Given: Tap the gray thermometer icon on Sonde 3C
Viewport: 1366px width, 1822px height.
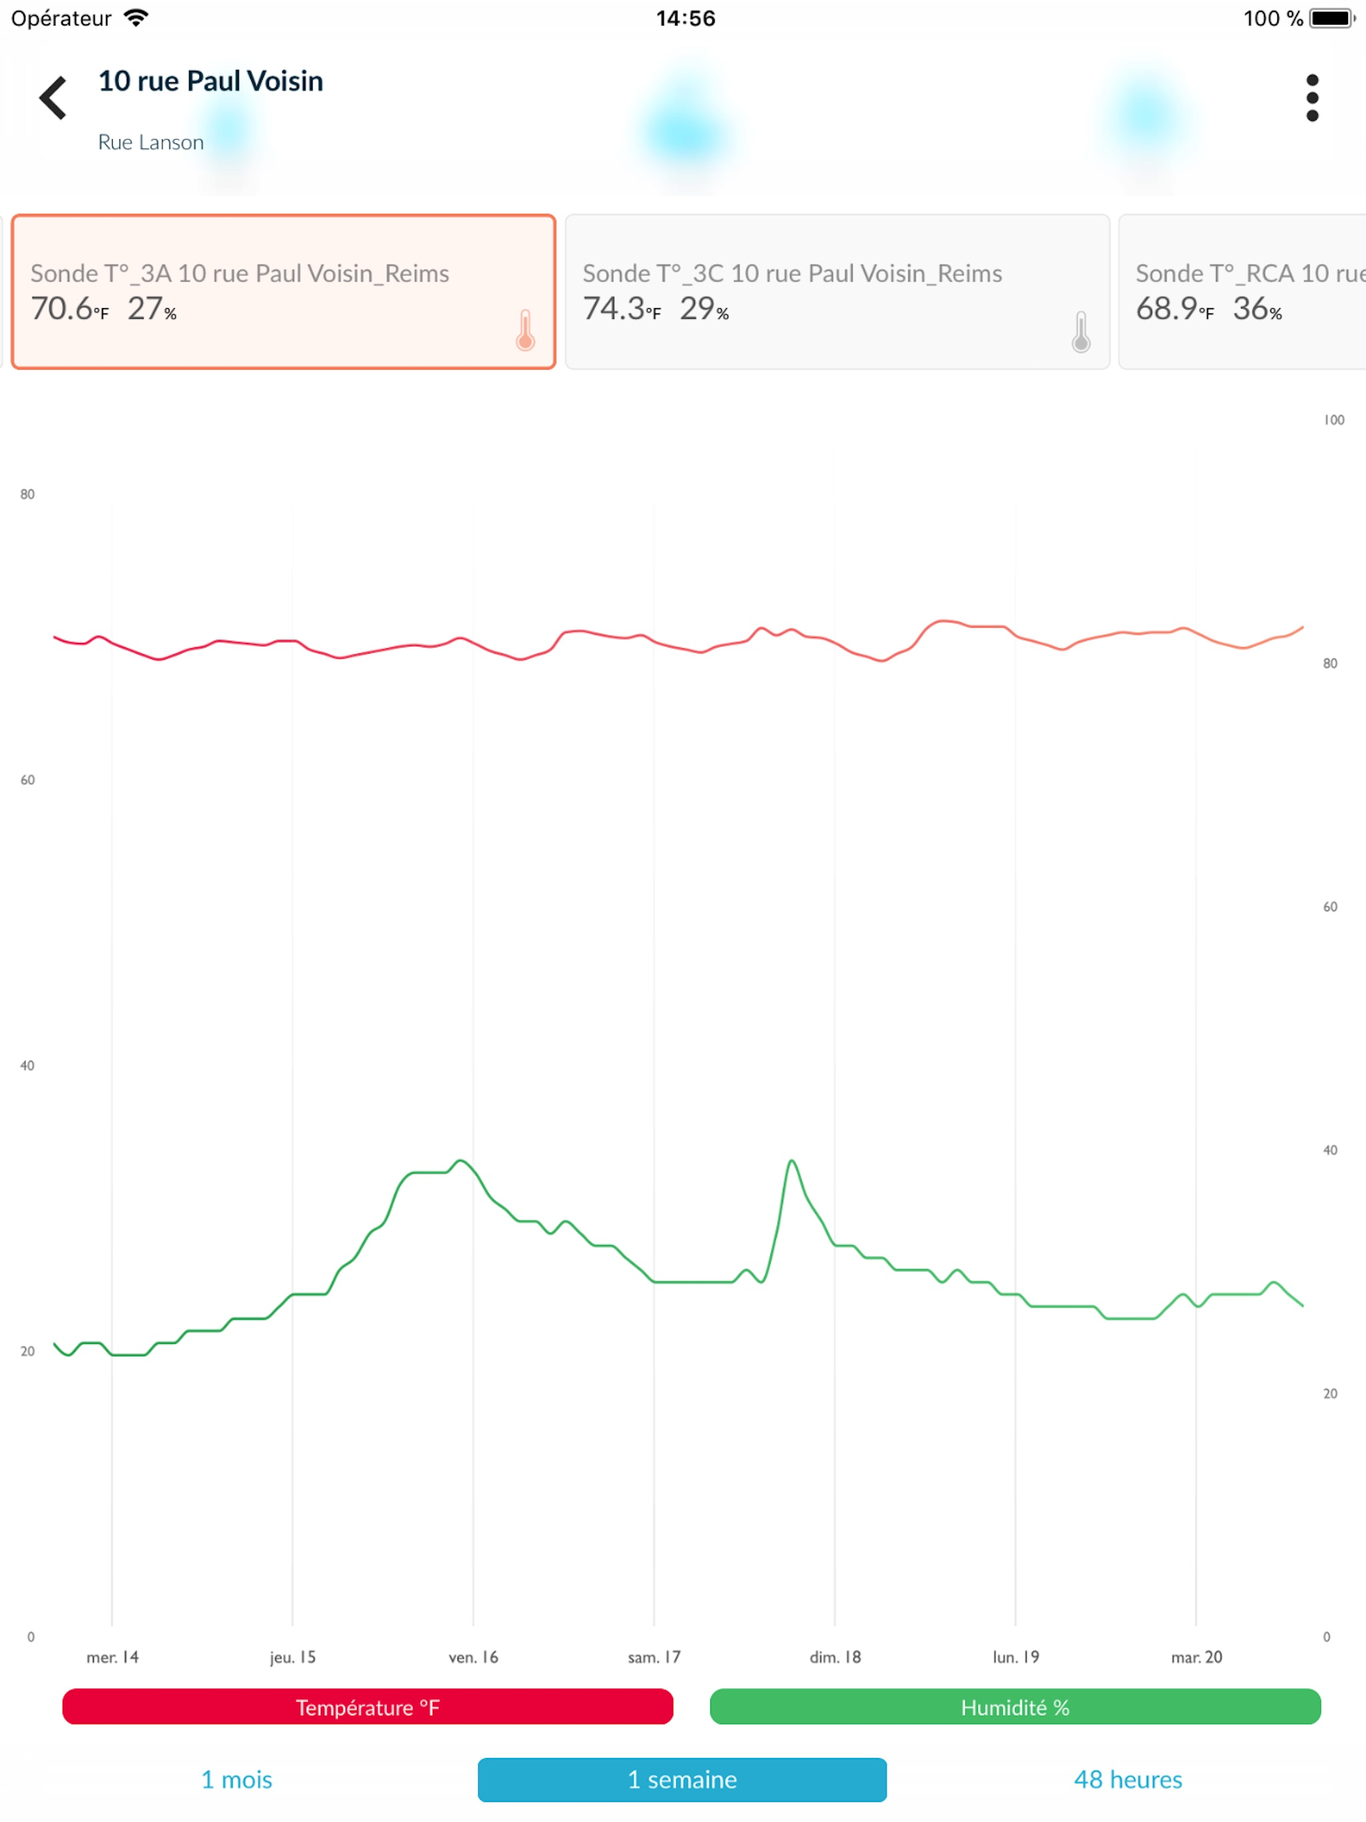Looking at the screenshot, I should tap(1081, 332).
